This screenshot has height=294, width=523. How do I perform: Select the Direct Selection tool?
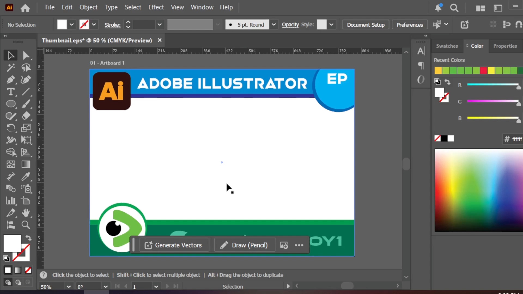[26, 56]
